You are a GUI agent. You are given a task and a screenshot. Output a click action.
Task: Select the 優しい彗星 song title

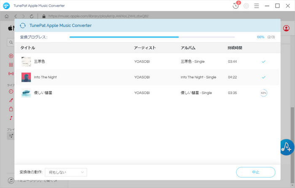[x=43, y=93]
